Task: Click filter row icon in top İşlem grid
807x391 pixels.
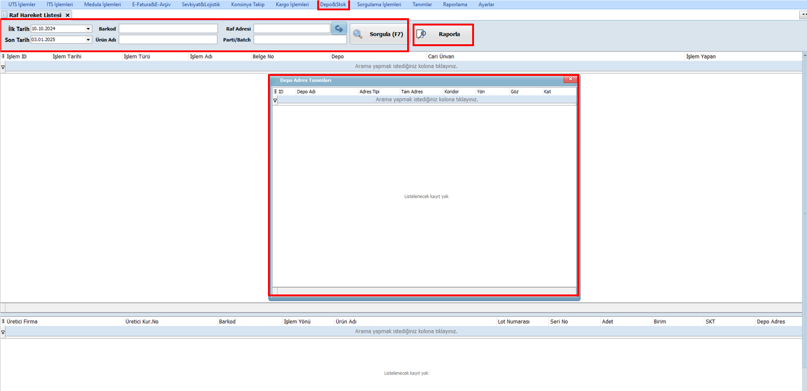Action: pyautogui.click(x=2, y=67)
